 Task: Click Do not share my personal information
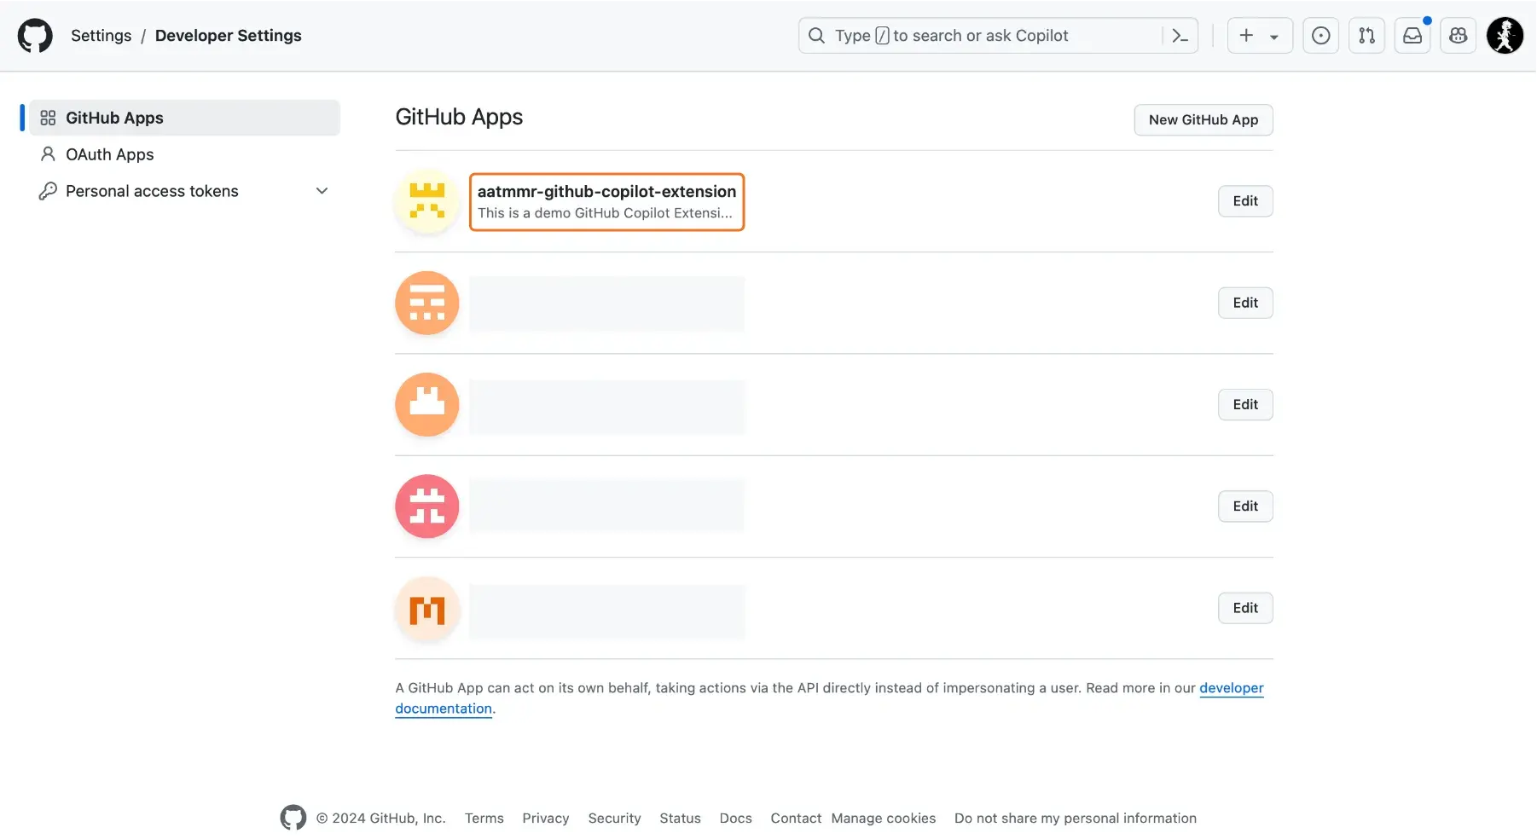pyautogui.click(x=1075, y=819)
